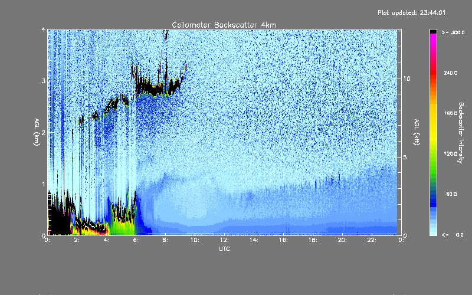Image resolution: width=472 pixels, height=295 pixels.
Task: Click the "240.0" colorbar value
Action: [451, 73]
